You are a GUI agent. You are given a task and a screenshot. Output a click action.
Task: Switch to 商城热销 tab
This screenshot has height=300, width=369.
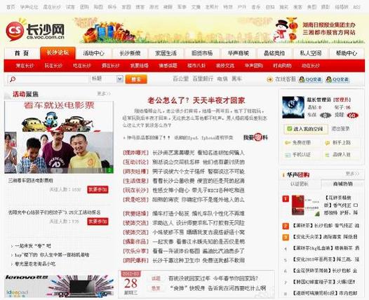(x=342, y=184)
